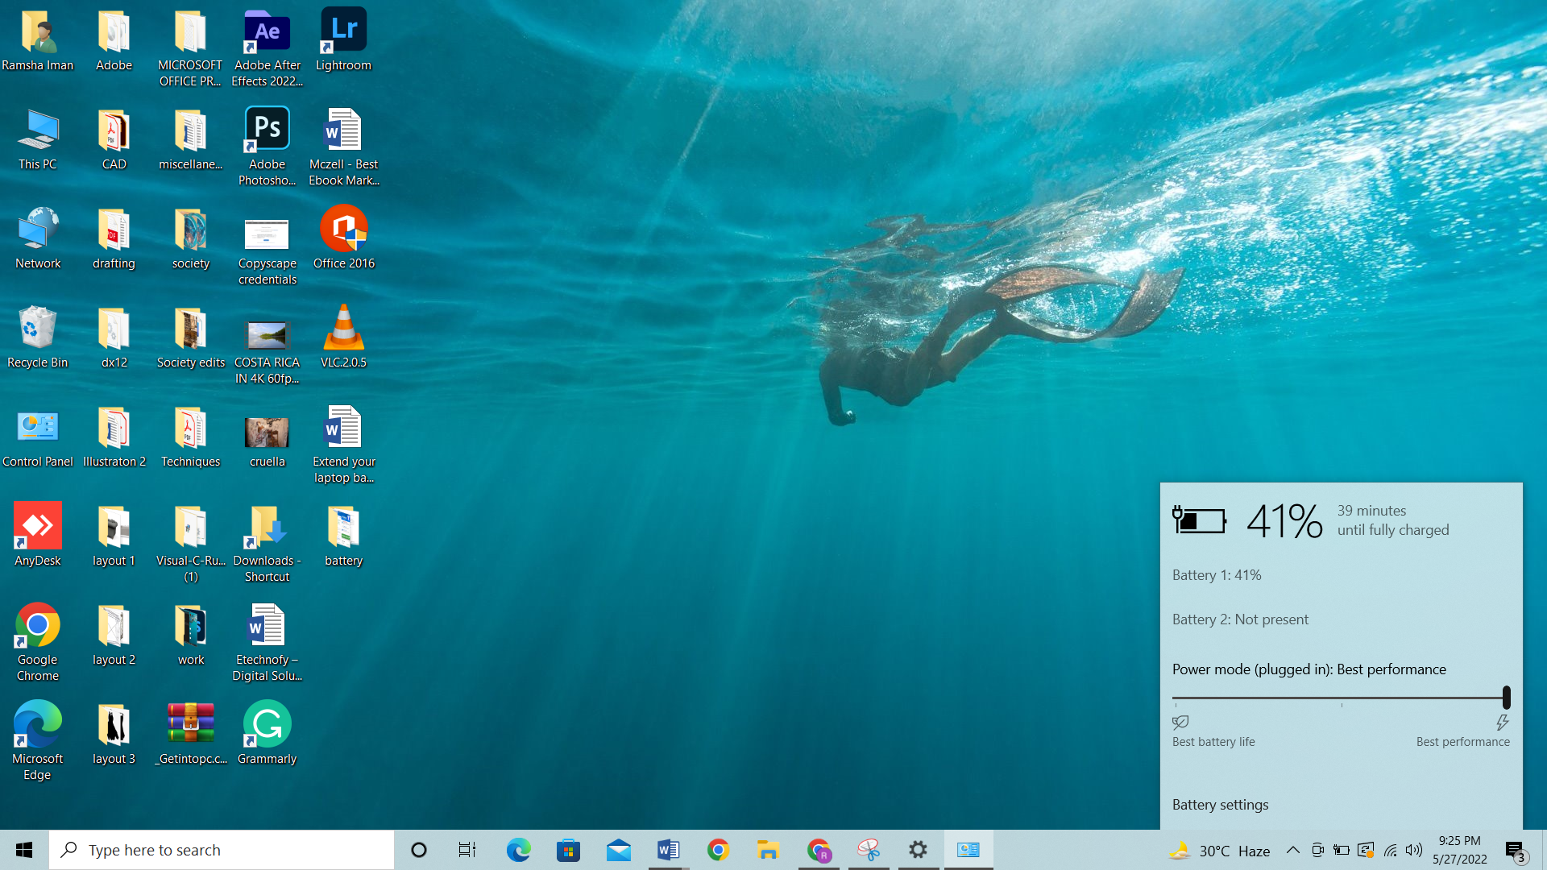Open File Explorer from the taskbar
This screenshot has height=870, width=1547.
pos(769,850)
